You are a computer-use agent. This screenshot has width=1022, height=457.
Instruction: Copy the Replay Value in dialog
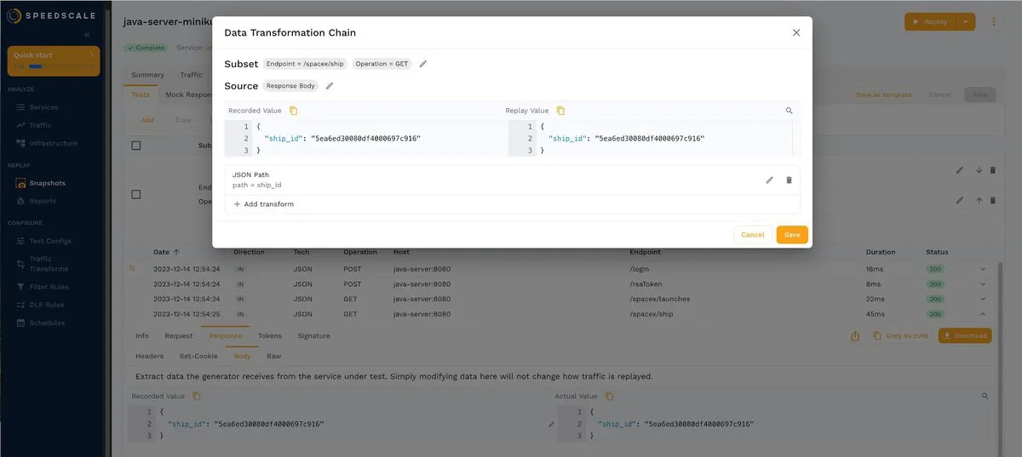pos(560,111)
